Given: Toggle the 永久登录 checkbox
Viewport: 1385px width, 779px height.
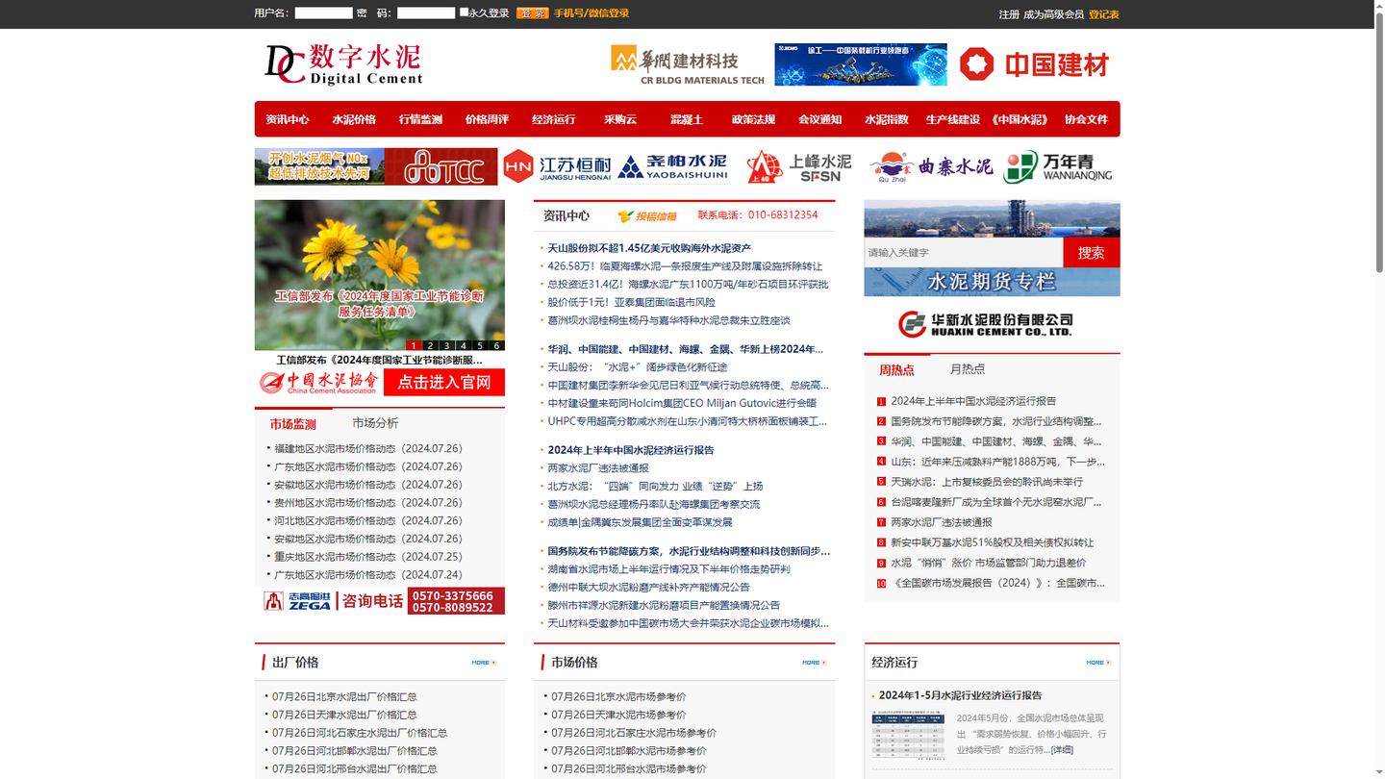Looking at the screenshot, I should click(465, 13).
